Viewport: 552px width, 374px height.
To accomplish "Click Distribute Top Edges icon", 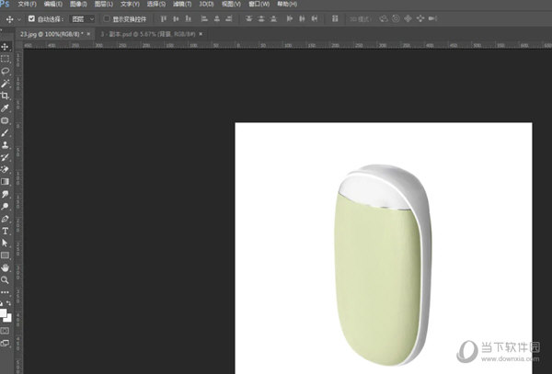I will [x=249, y=18].
